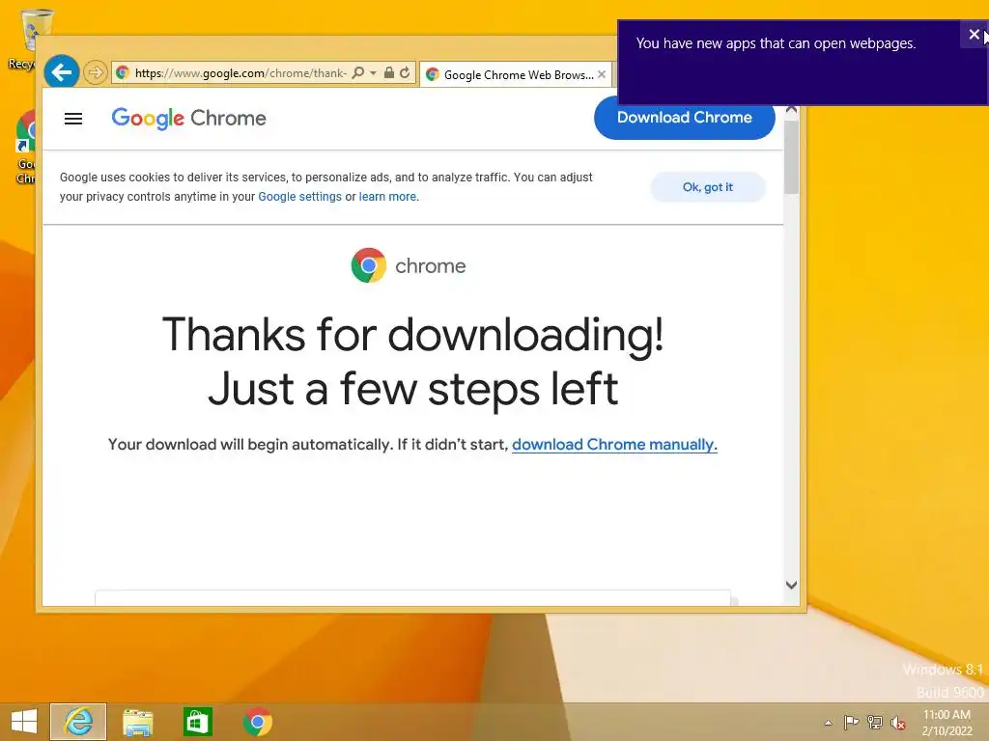The image size is (989, 741).
Task: Open the Windows Start button
Action: [24, 722]
